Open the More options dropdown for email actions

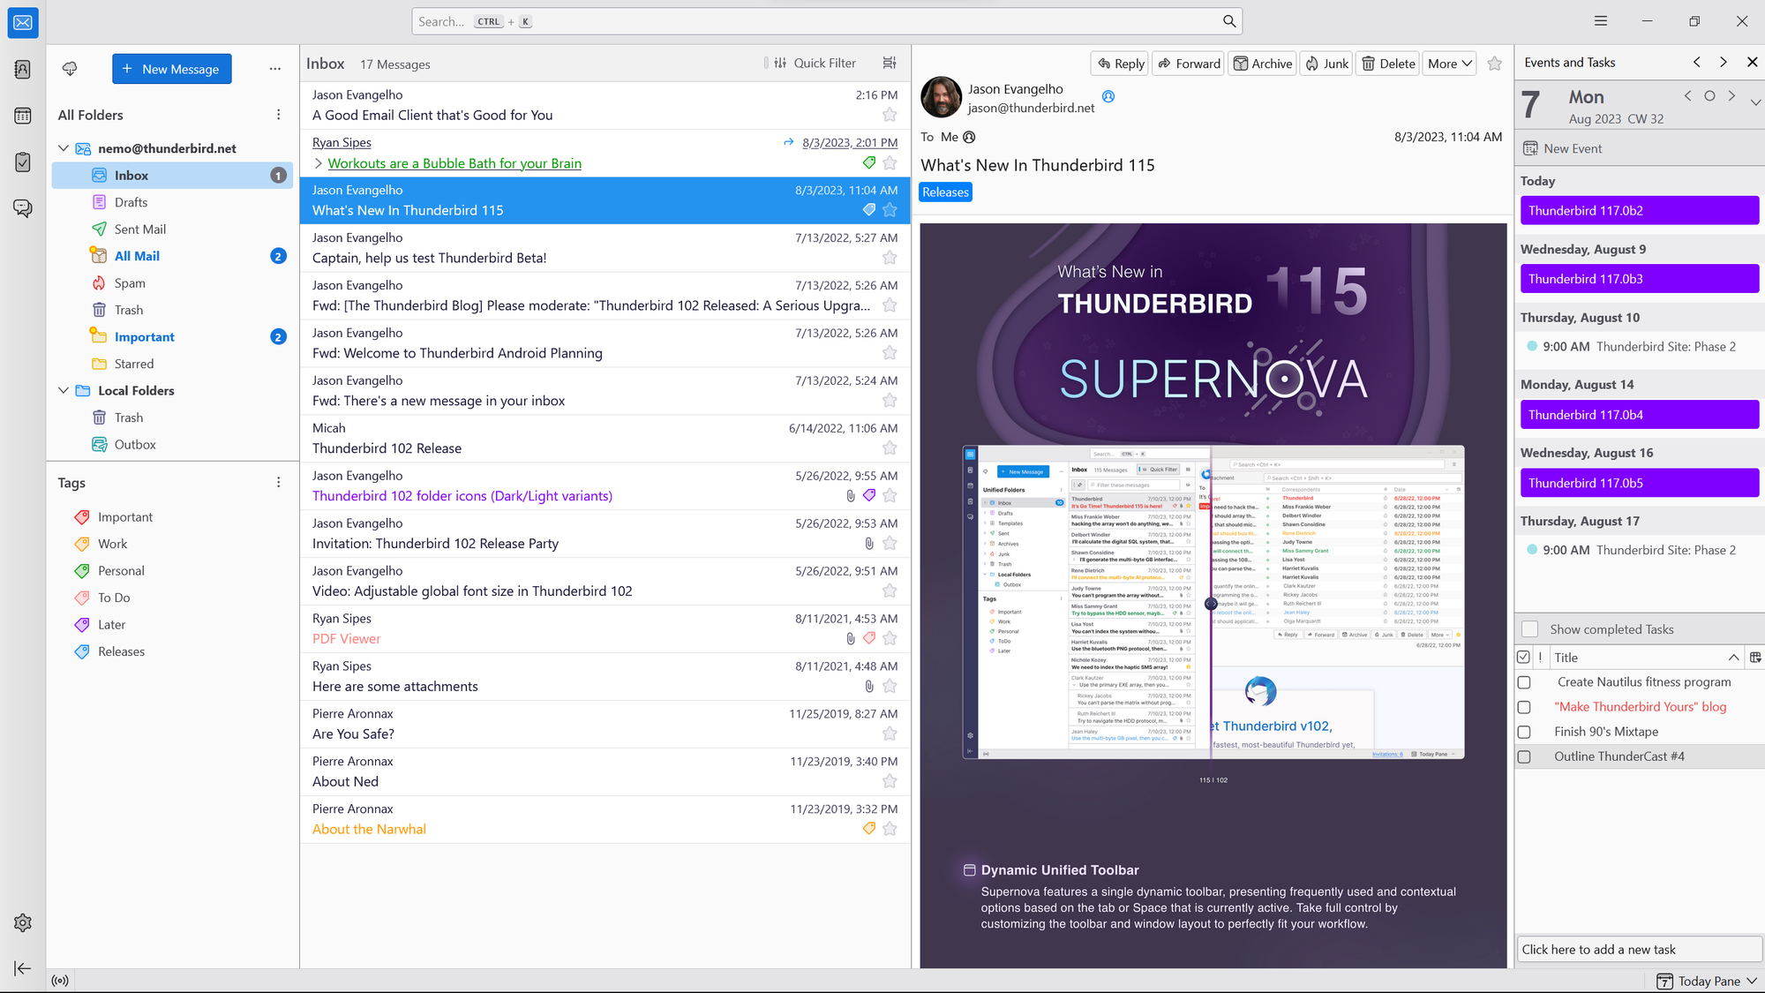point(1448,63)
